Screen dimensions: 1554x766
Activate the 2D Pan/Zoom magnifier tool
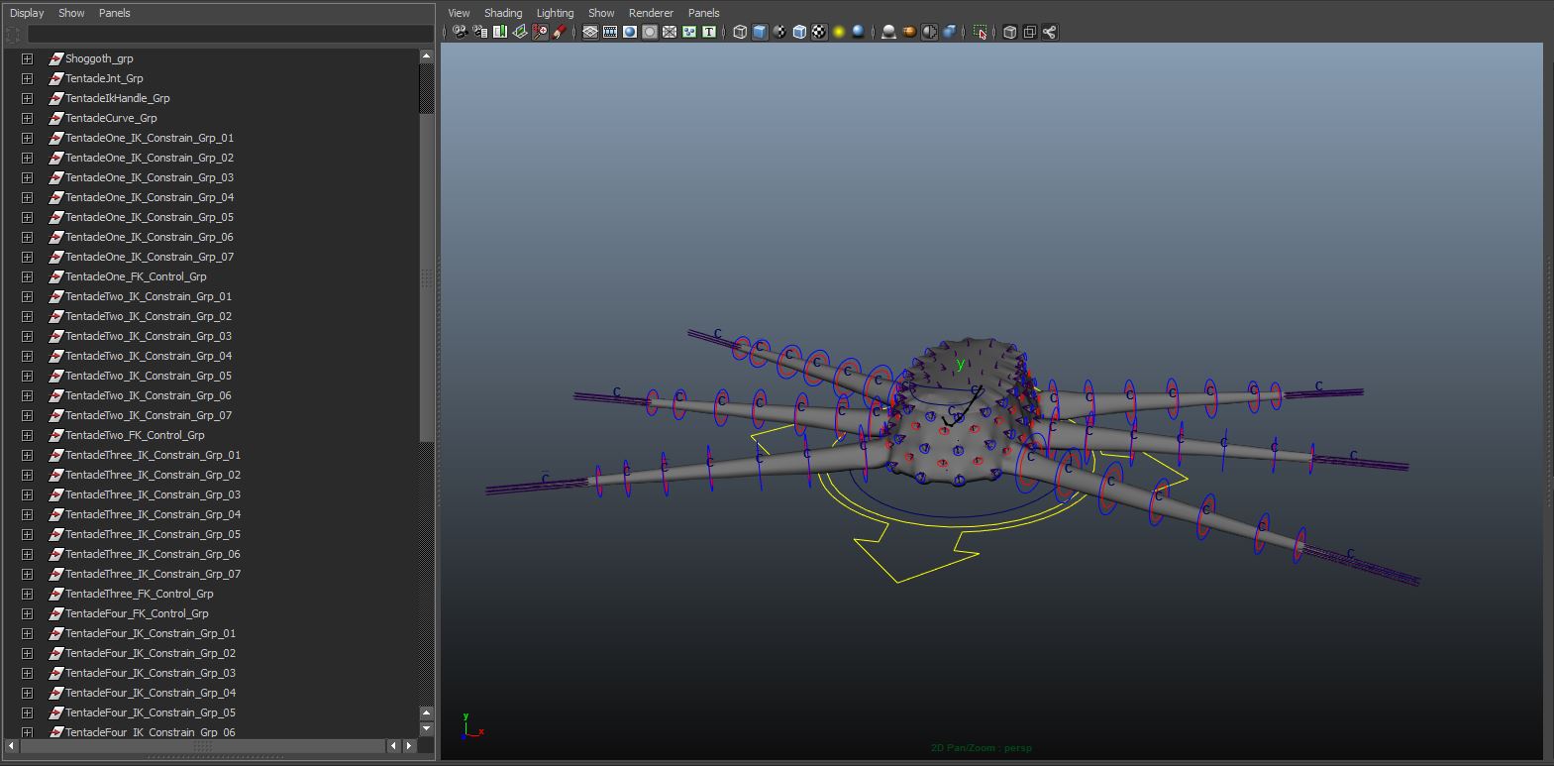[539, 32]
